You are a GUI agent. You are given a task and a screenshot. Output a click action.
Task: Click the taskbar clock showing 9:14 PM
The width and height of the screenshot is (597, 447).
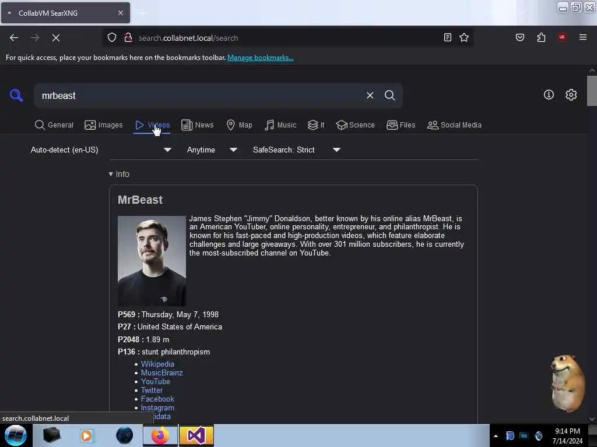point(567,436)
